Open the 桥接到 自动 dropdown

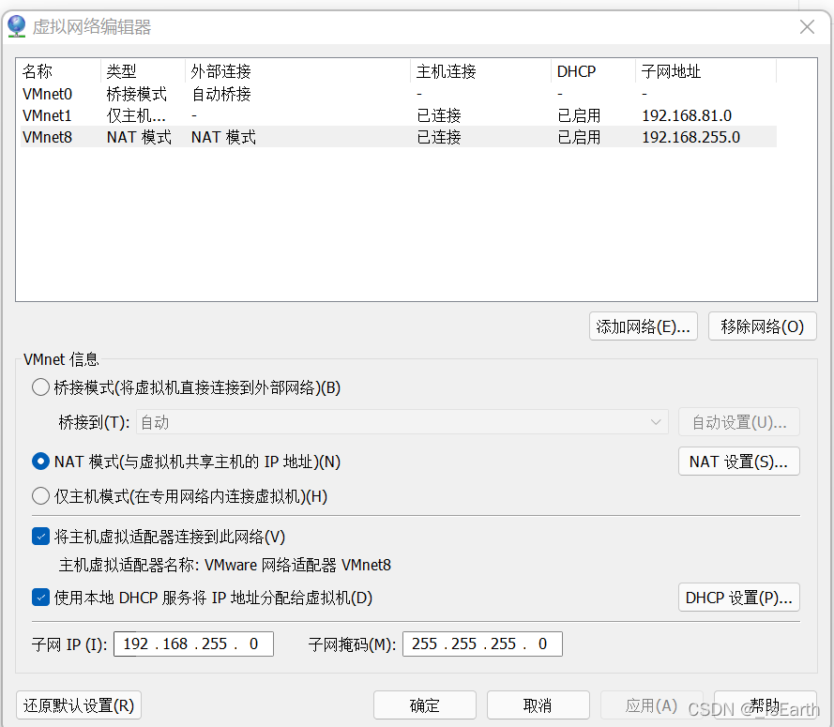coord(402,422)
